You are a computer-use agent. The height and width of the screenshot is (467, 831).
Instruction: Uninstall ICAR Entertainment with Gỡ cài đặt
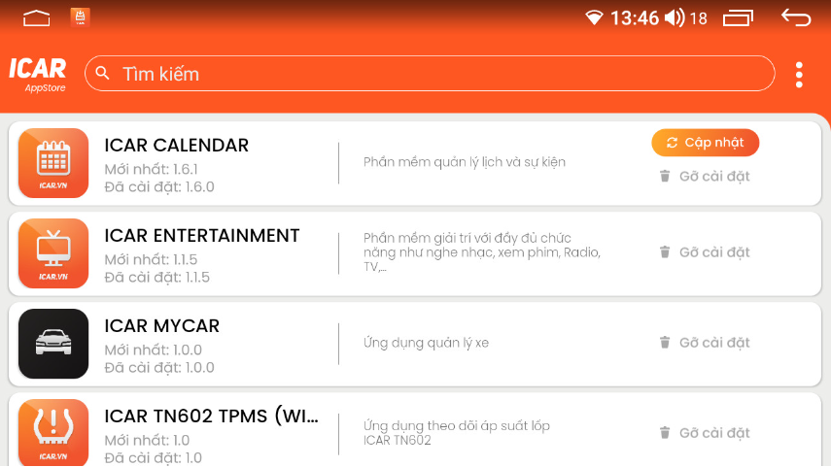705,252
